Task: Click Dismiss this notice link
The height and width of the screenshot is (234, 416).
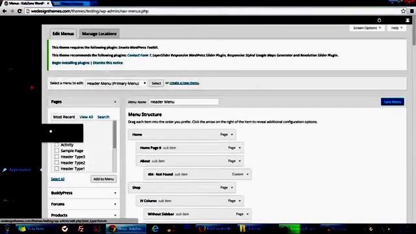Action: click(x=108, y=63)
